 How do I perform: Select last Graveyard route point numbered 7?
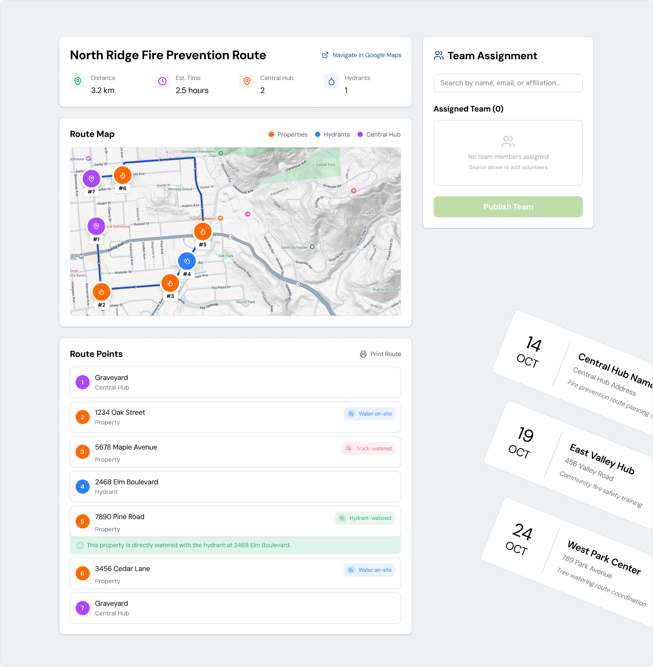235,608
